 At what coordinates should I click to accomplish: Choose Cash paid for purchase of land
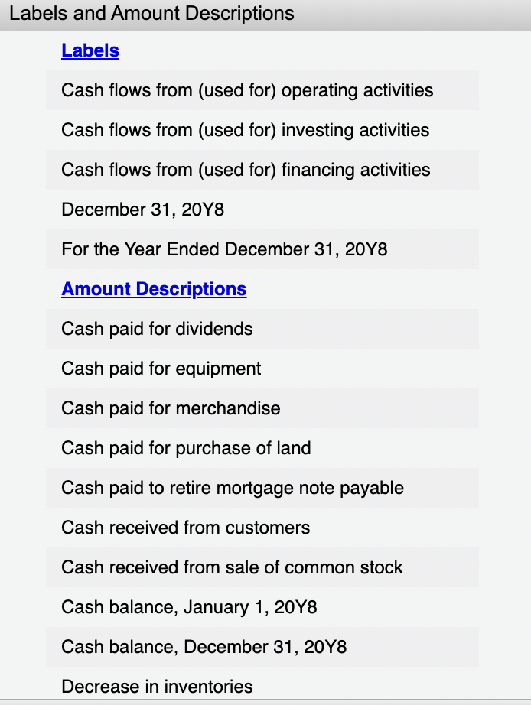click(185, 448)
